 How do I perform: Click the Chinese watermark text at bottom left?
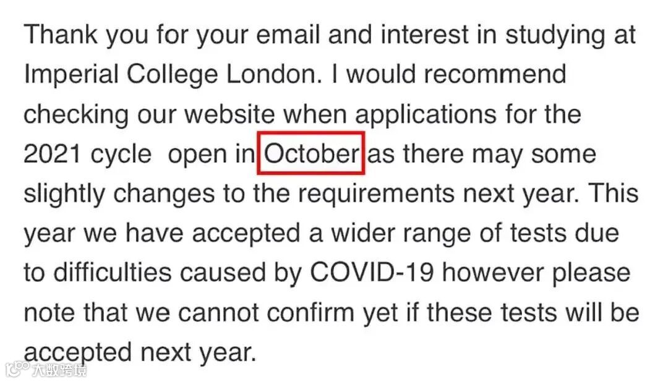point(59,370)
